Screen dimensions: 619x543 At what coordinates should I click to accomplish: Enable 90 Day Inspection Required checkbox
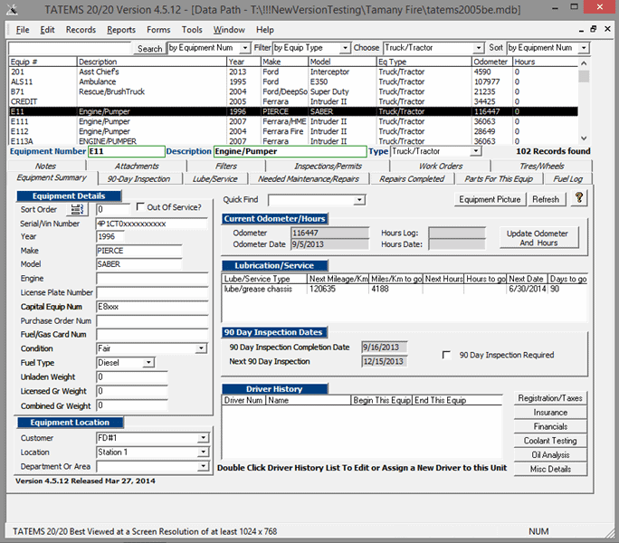click(x=446, y=355)
